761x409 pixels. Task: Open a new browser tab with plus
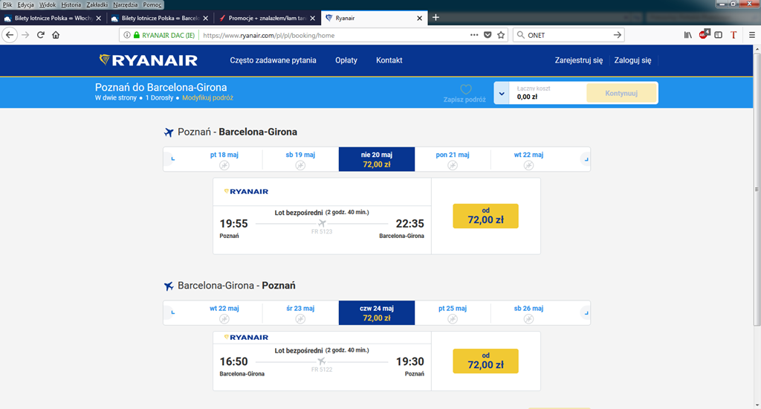pos(435,18)
